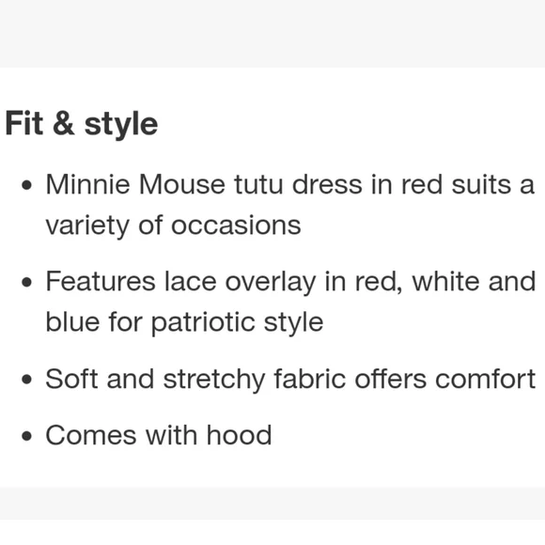Click the ampersand in the heading

click(x=64, y=122)
